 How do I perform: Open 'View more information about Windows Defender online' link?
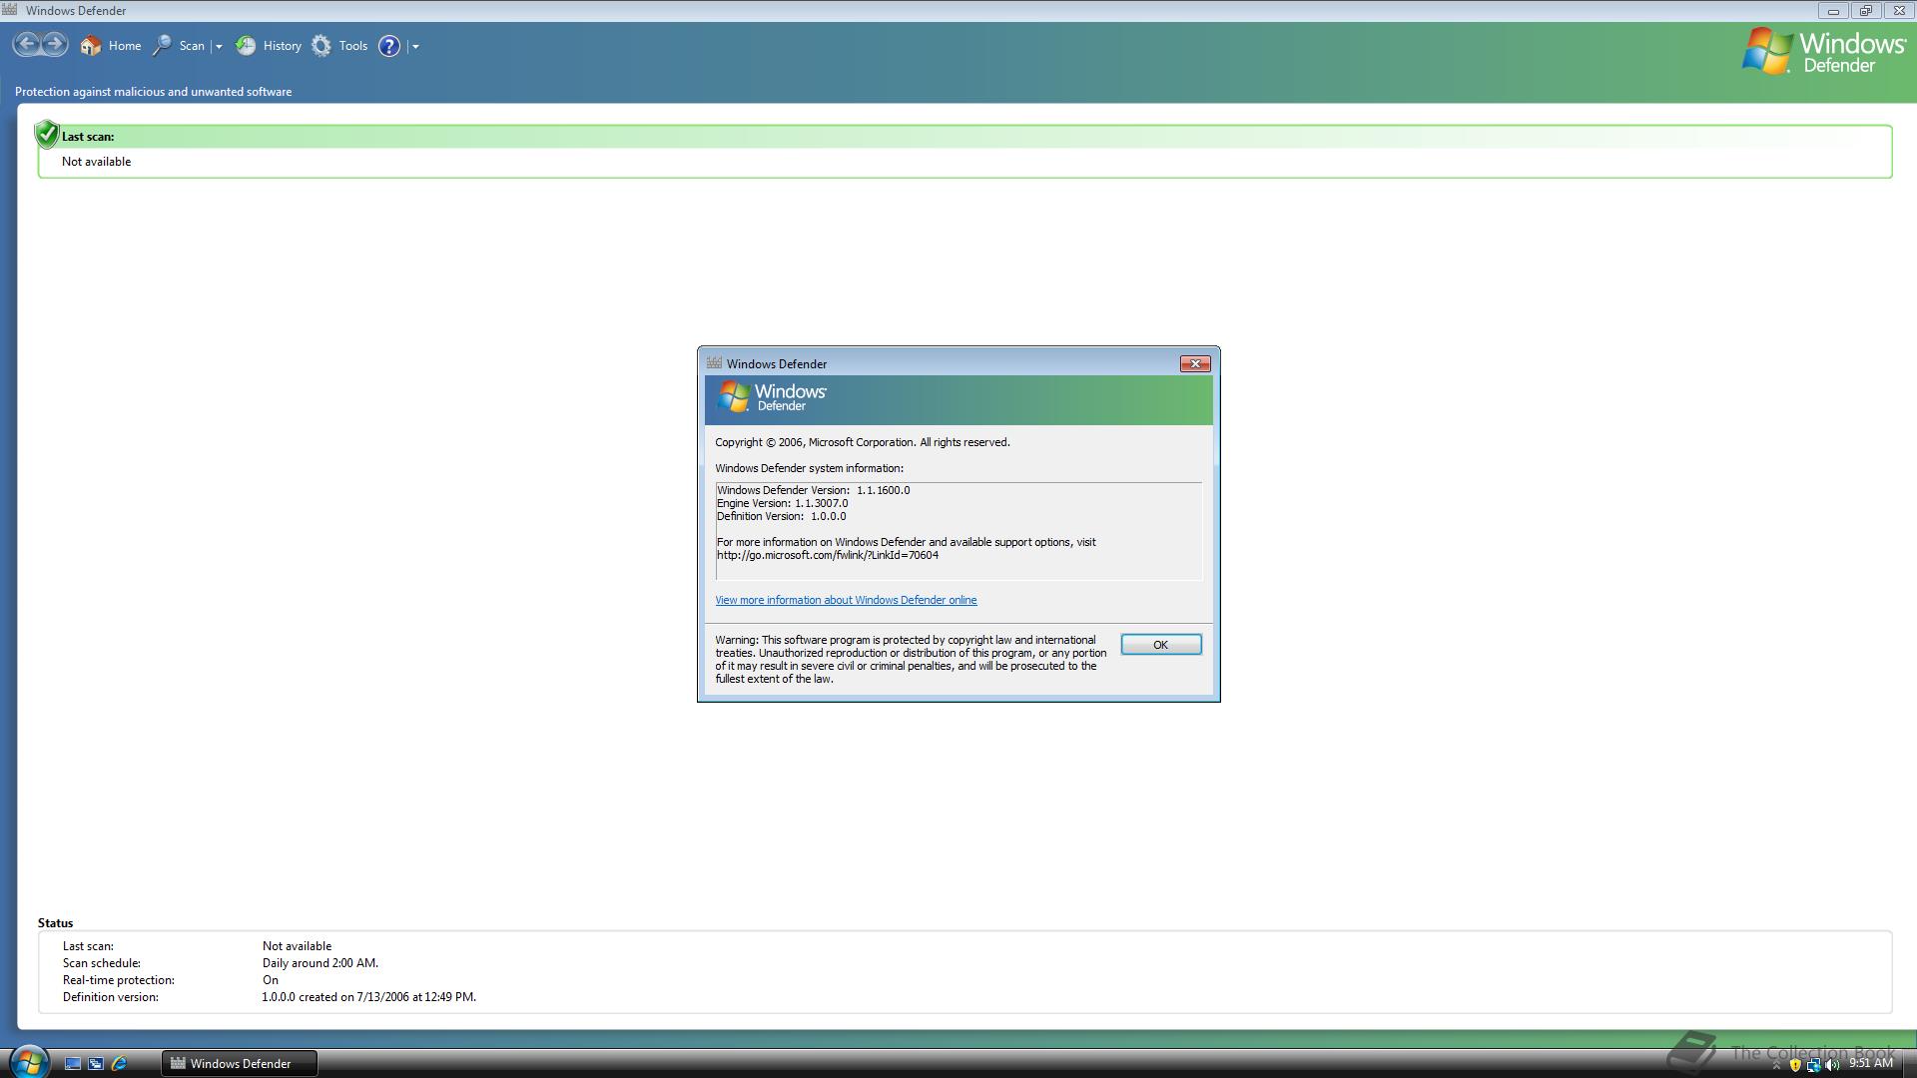[x=846, y=600]
